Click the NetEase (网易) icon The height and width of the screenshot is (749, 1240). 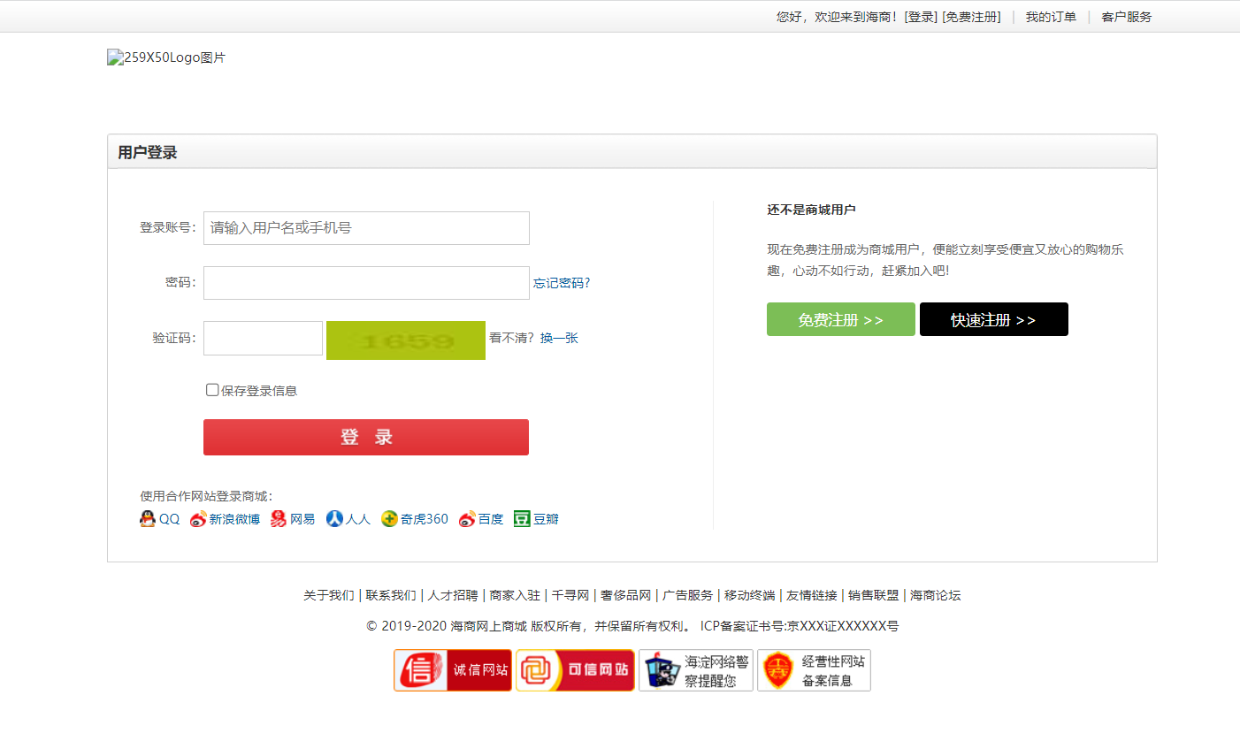(279, 519)
